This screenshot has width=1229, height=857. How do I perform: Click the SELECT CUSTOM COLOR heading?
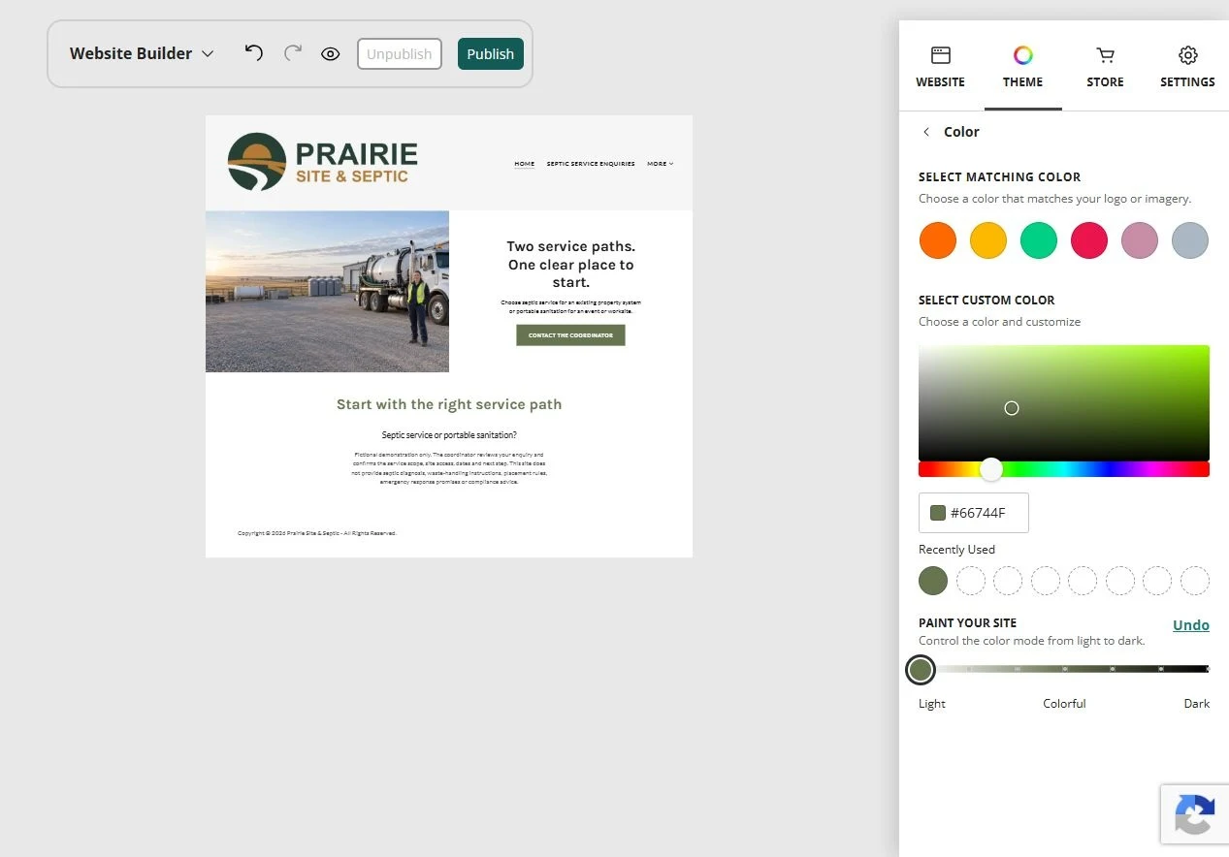point(986,301)
